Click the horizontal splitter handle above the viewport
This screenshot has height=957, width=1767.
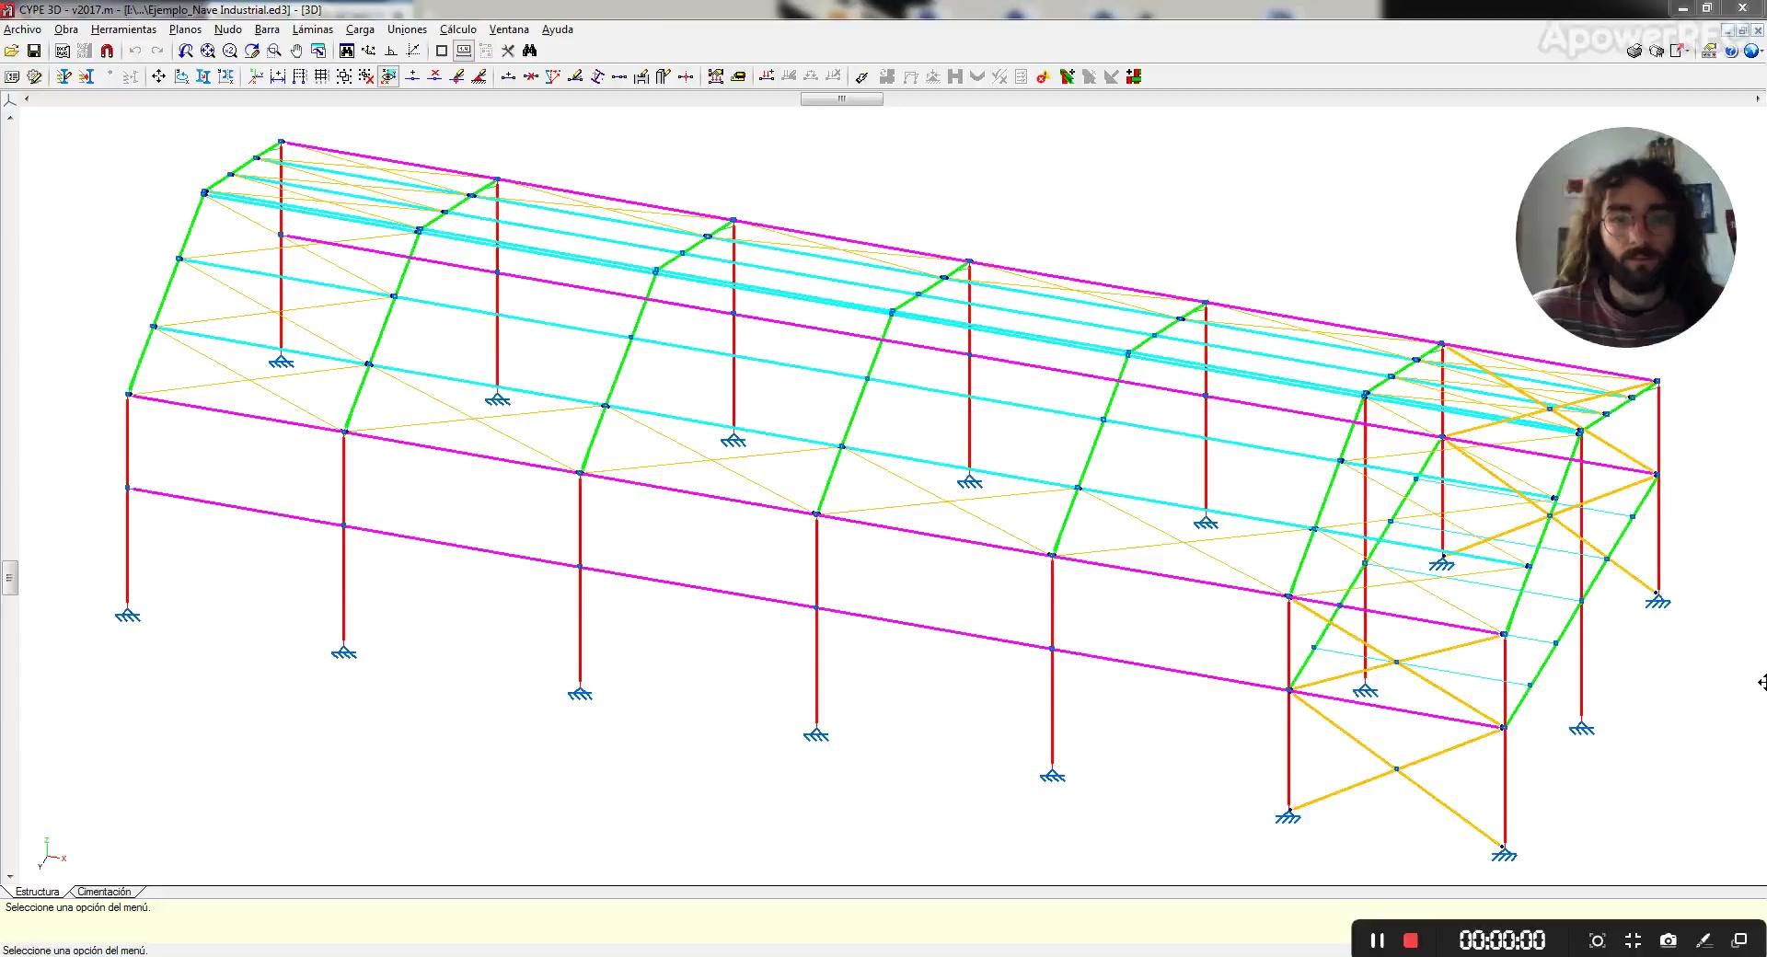click(841, 99)
